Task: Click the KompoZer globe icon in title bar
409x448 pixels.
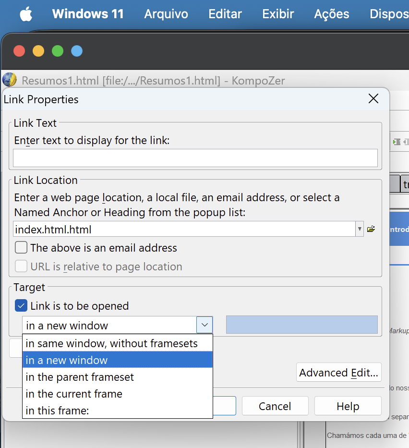Action: click(10, 80)
